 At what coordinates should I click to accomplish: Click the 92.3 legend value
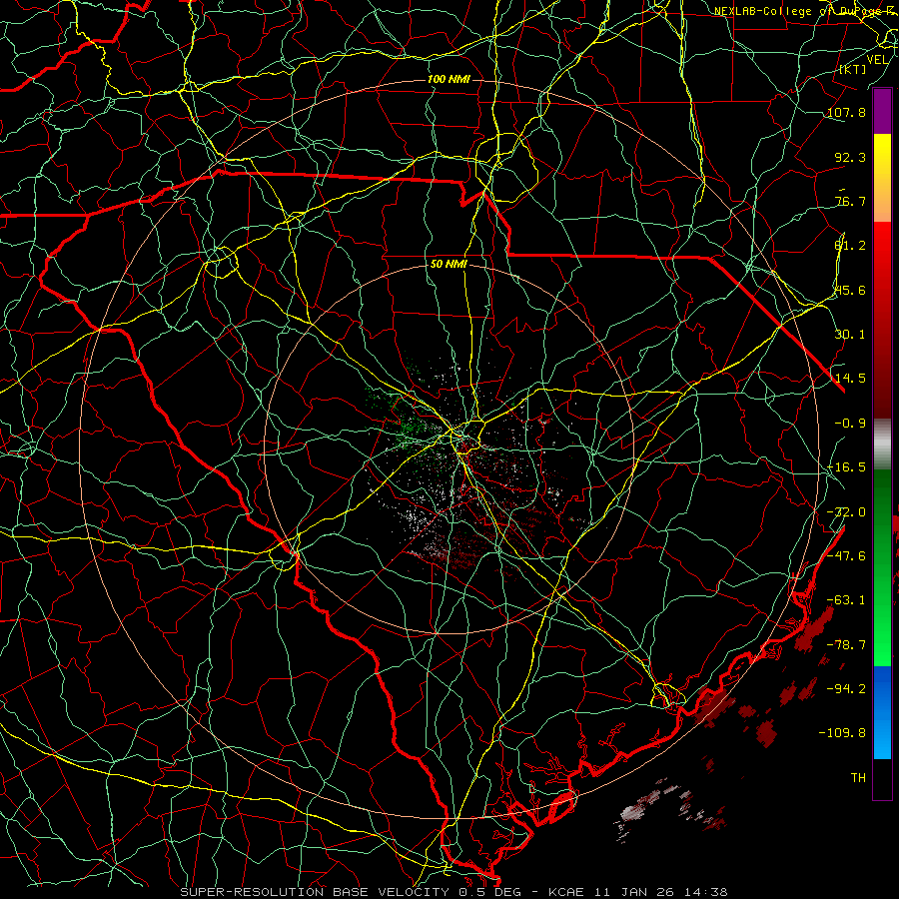tap(850, 157)
